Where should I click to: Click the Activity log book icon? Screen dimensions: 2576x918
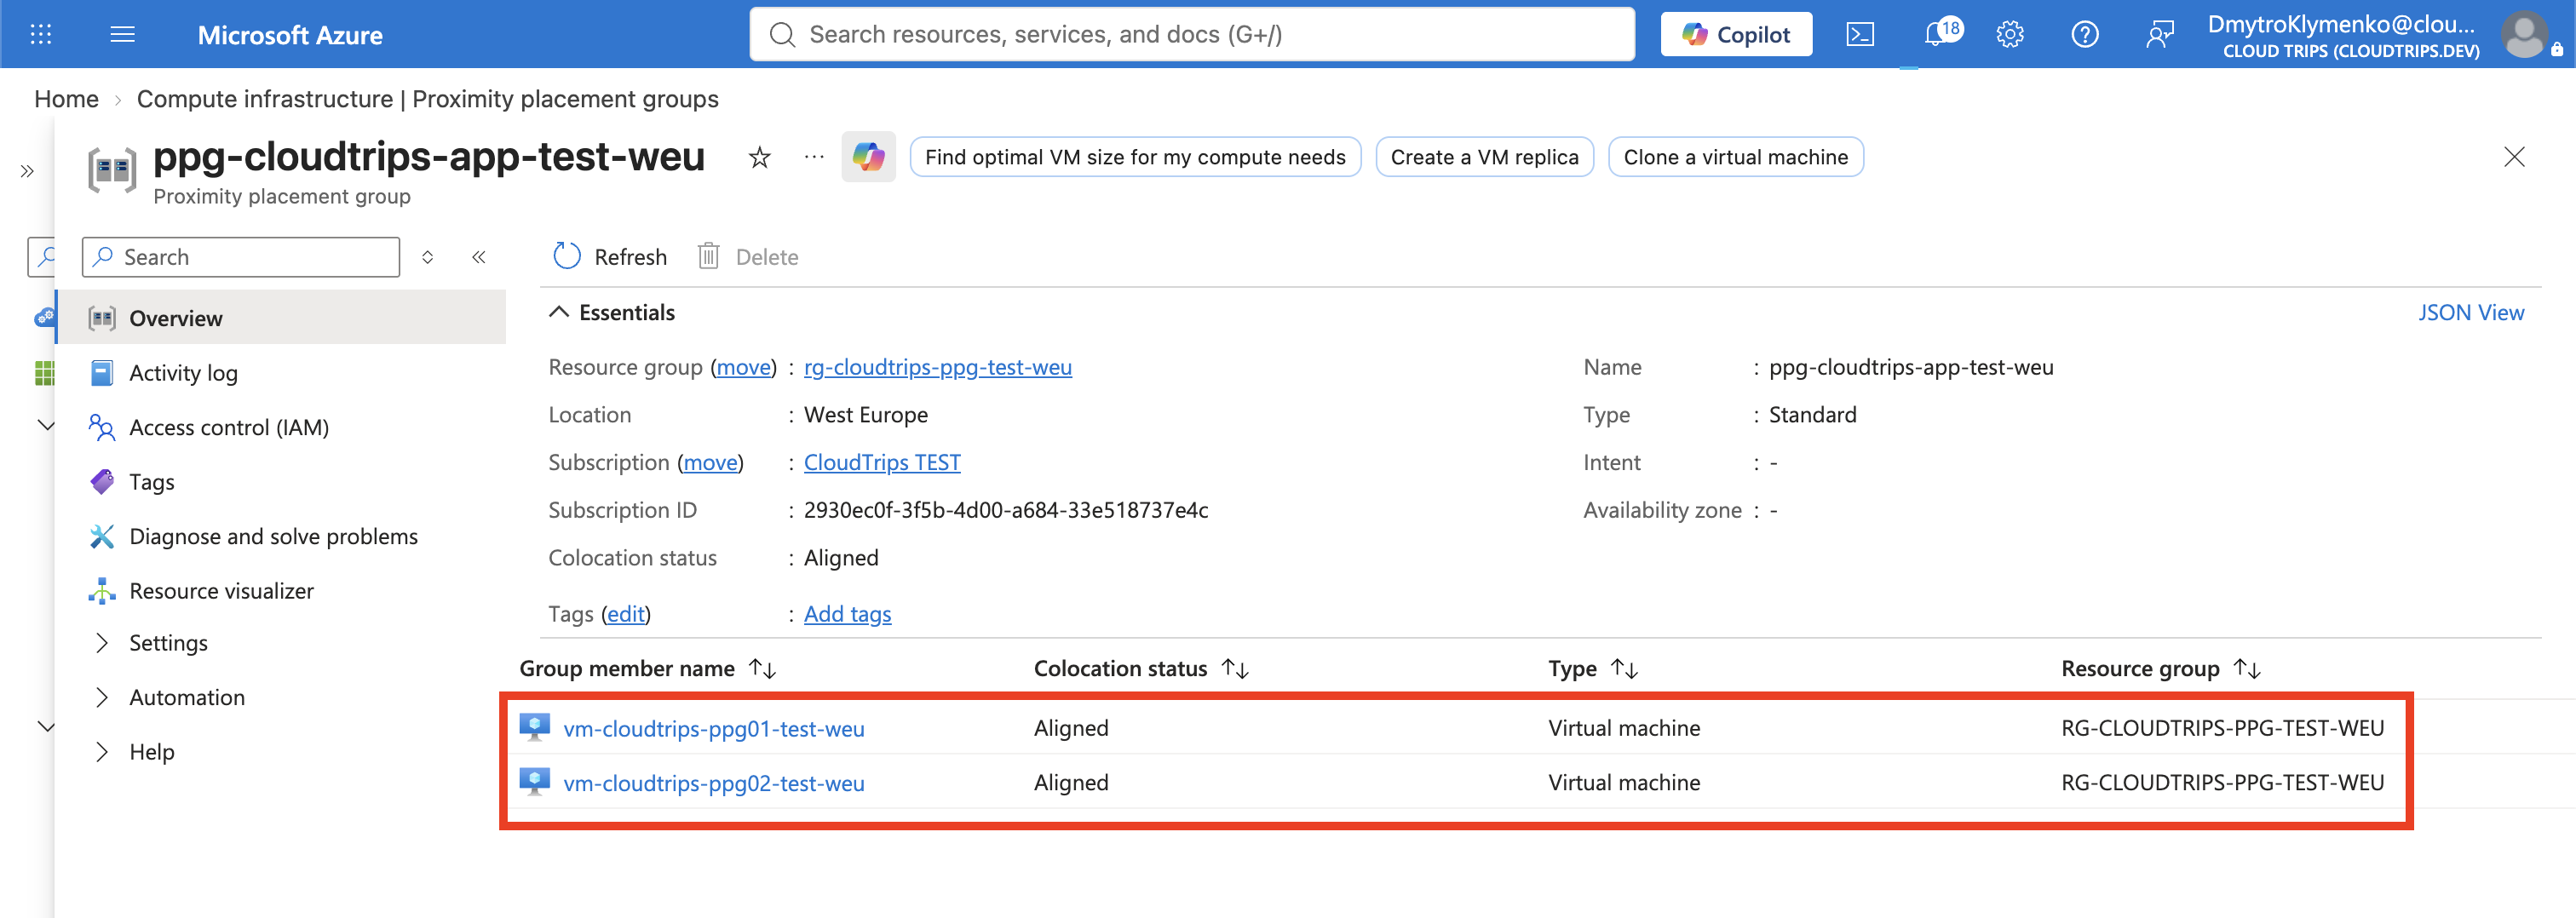tap(102, 373)
